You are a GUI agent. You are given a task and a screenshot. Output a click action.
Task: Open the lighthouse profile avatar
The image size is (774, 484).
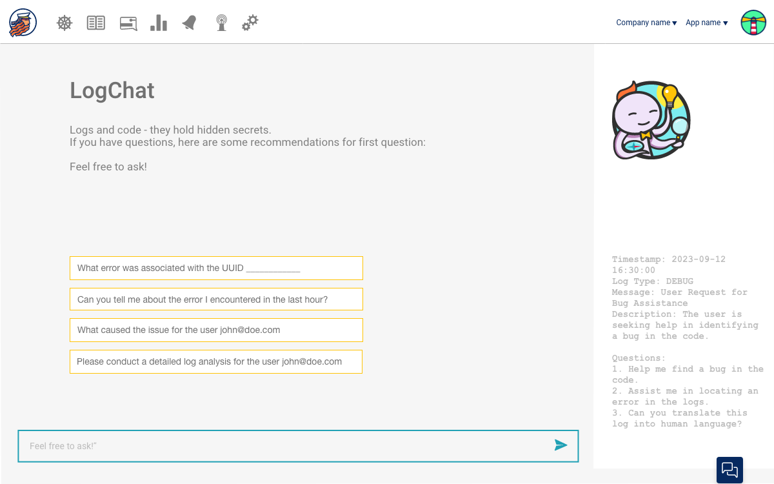point(753,23)
